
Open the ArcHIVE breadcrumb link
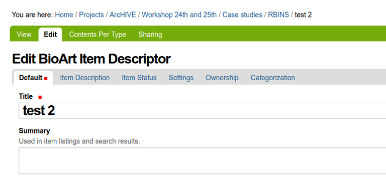(x=123, y=15)
